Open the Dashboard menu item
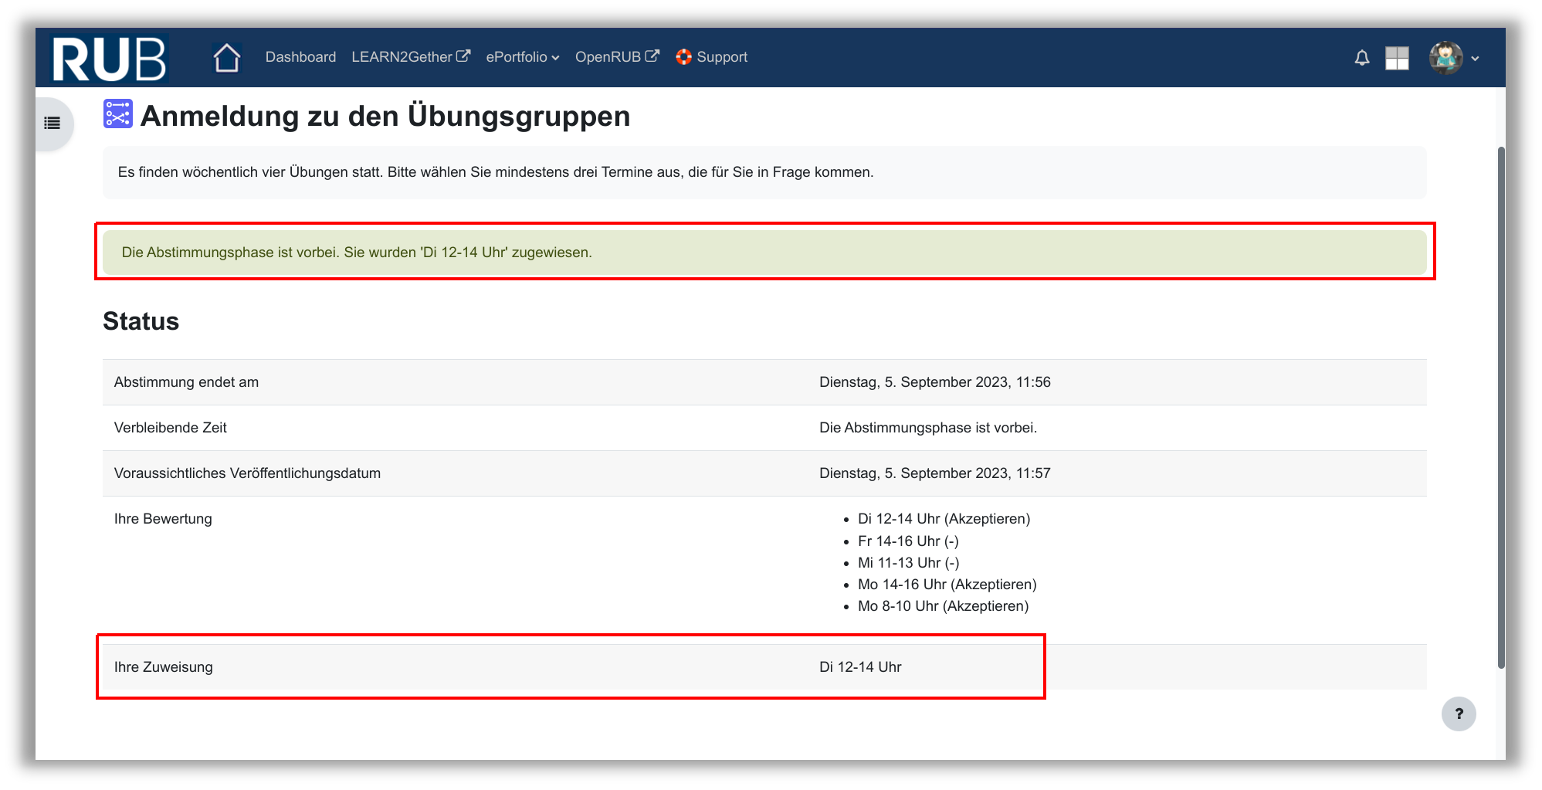 pos(300,57)
